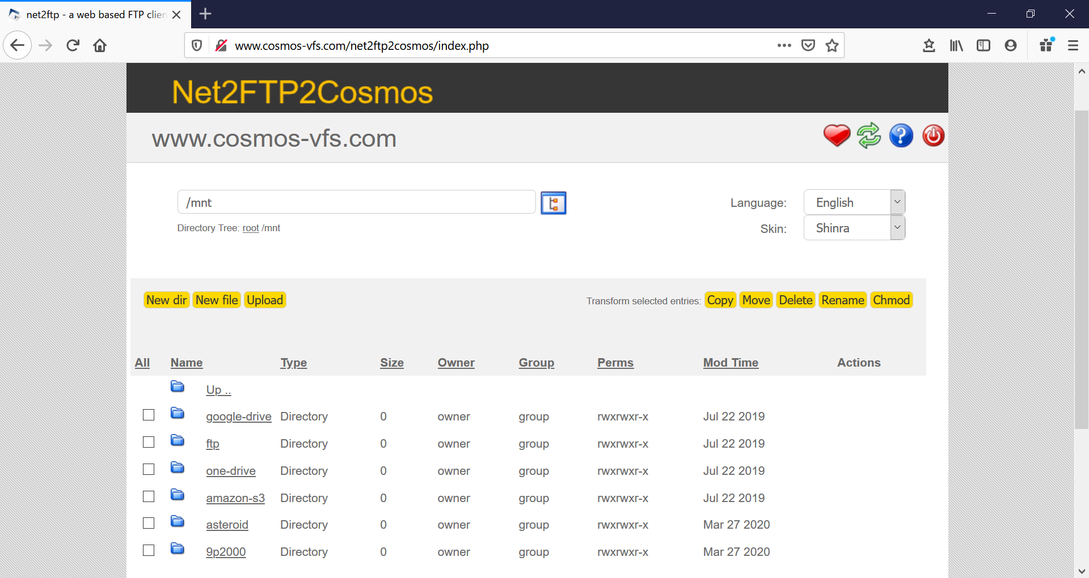Open help via blue question mark icon
Viewport: 1089px width, 578px height.
(901, 136)
